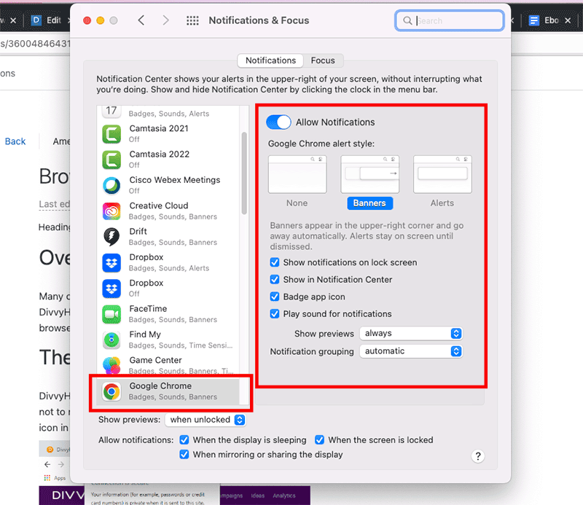583x505 pixels.
Task: Select Camtasia 2021 app icon
Action: (x=111, y=134)
